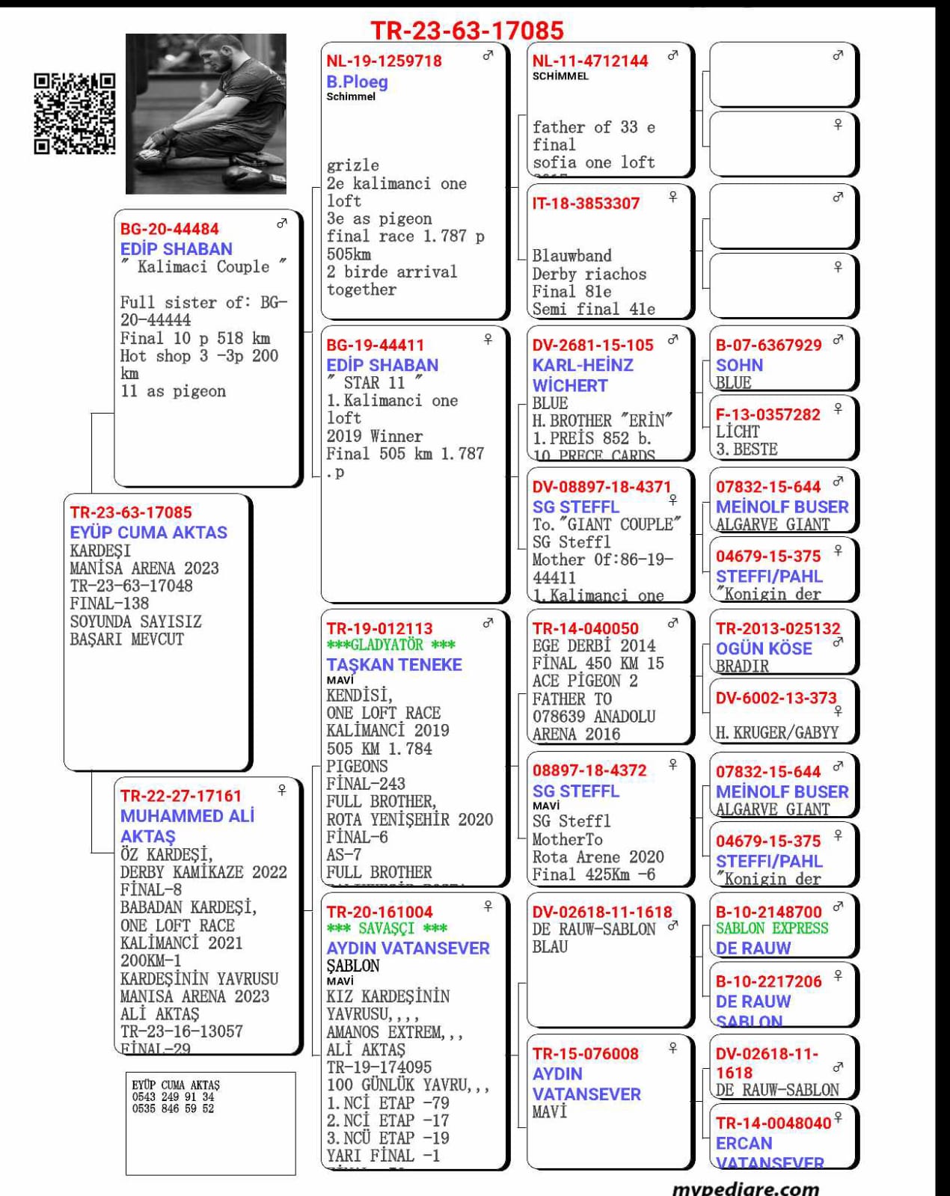The width and height of the screenshot is (950, 1196).
Task: Select the MUHAMMED ALİ AKTAŞ name
Action: (187, 826)
